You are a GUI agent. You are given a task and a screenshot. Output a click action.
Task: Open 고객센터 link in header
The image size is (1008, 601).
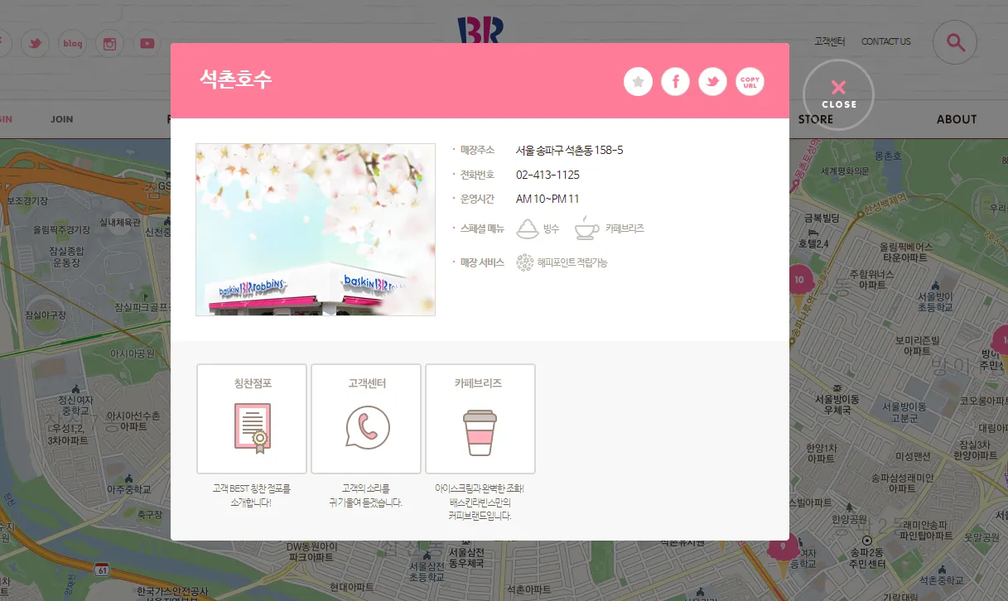[x=829, y=41]
